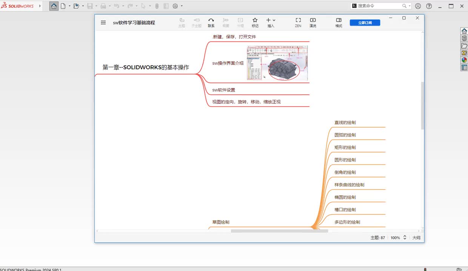Image resolution: width=468 pixels, height=271 pixels.
Task: Select the 草图绘制 topic
Action: 221,222
